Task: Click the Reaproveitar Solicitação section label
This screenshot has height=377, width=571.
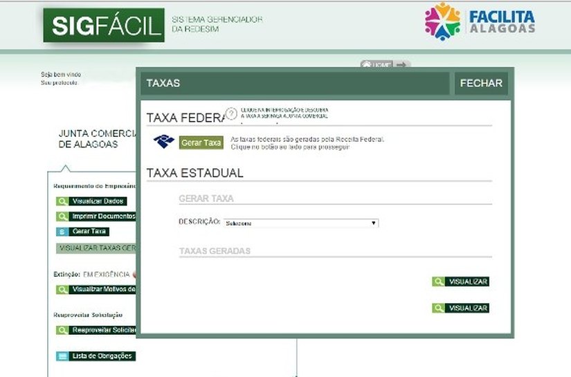Action: tap(88, 315)
